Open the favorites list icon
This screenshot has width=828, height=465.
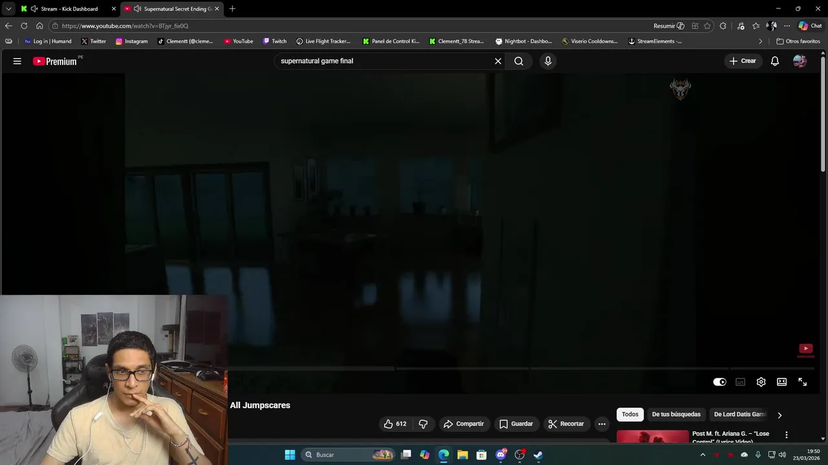(756, 26)
